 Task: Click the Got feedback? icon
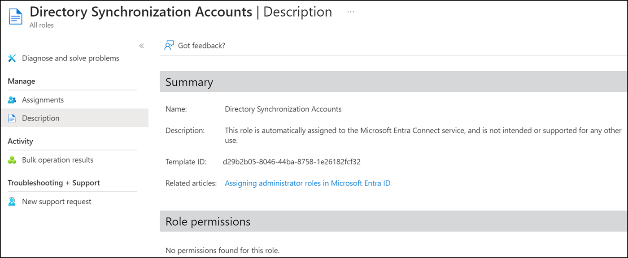[168, 45]
